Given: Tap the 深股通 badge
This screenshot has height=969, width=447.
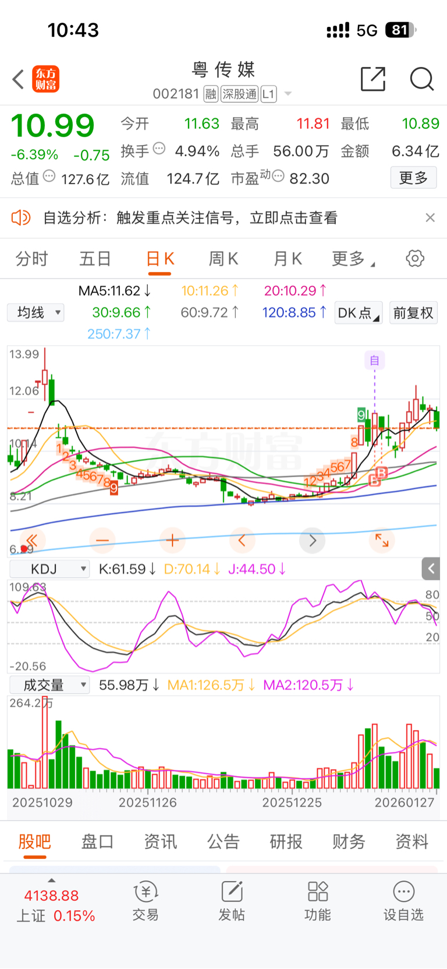Looking at the screenshot, I should [x=239, y=94].
